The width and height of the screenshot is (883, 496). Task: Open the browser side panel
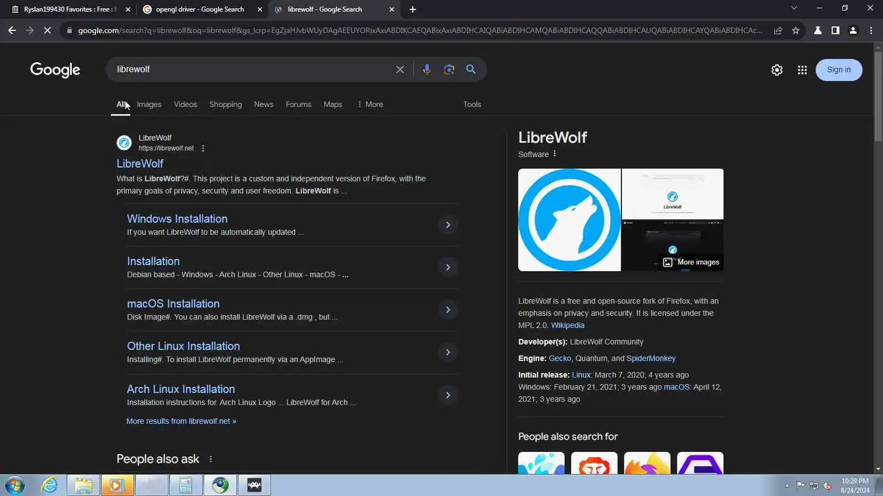[836, 30]
